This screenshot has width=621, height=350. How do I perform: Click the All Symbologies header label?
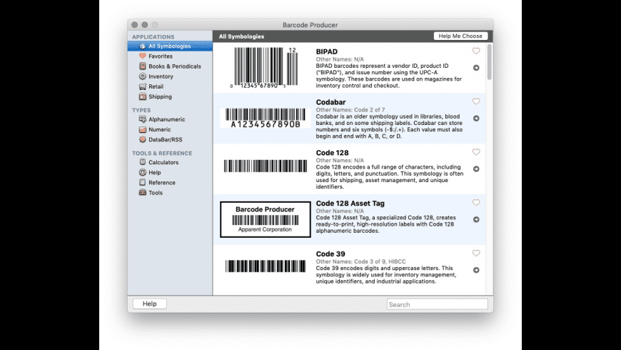241,36
